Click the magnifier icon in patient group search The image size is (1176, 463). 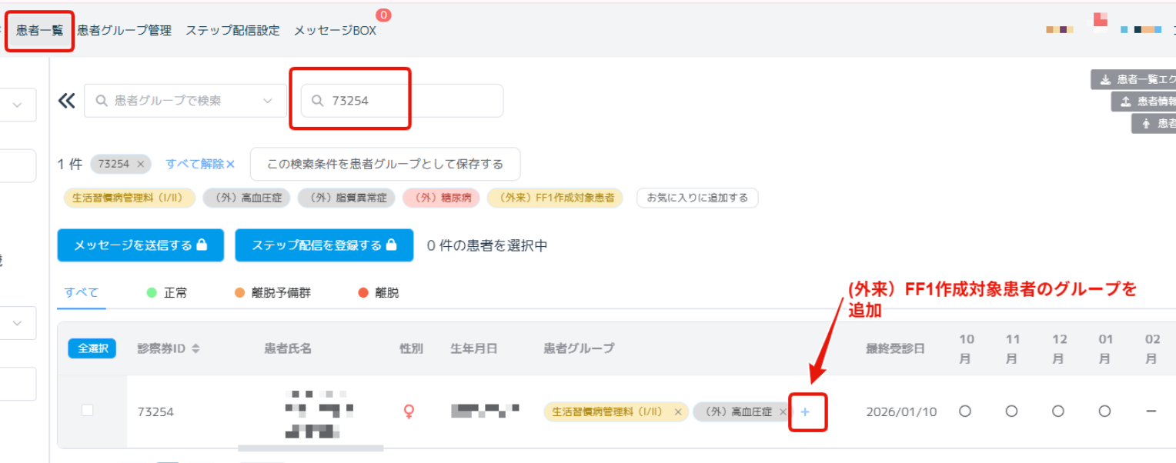[x=101, y=101]
